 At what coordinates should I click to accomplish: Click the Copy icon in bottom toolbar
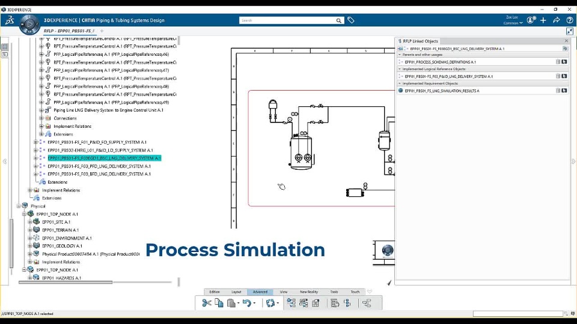click(219, 303)
